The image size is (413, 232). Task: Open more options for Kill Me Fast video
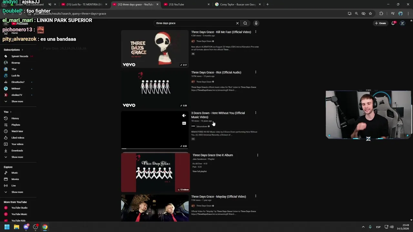(x=256, y=32)
